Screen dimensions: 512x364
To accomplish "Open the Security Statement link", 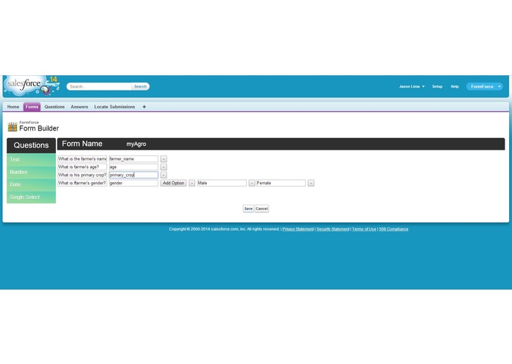I will coord(333,229).
